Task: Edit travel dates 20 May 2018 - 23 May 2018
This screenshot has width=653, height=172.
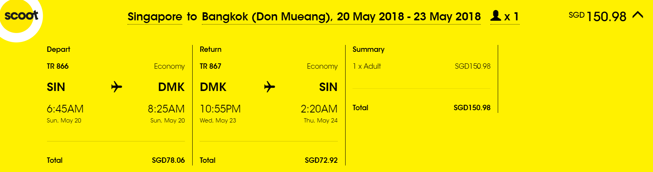Action: coord(409,17)
